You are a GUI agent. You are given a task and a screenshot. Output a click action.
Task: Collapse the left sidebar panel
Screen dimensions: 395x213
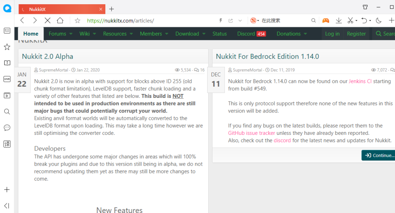point(7,206)
